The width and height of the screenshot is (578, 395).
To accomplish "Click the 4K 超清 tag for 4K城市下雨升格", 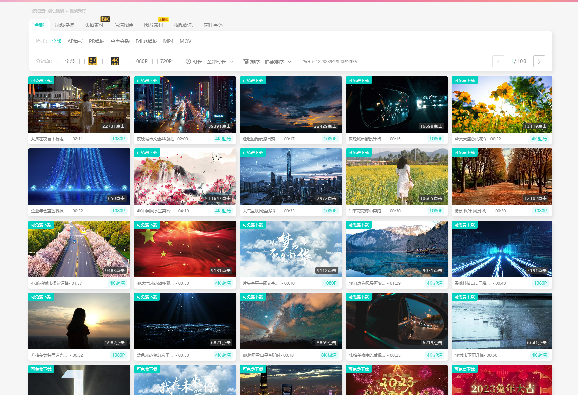I will coord(539,355).
